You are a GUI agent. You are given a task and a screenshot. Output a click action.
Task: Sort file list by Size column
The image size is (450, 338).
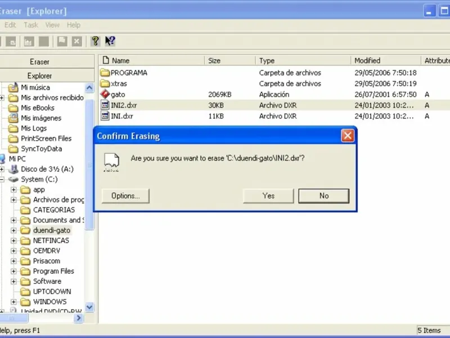(x=230, y=60)
